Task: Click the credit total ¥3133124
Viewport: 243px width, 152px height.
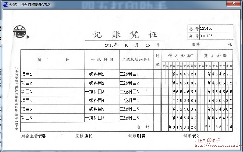Action: (218, 127)
